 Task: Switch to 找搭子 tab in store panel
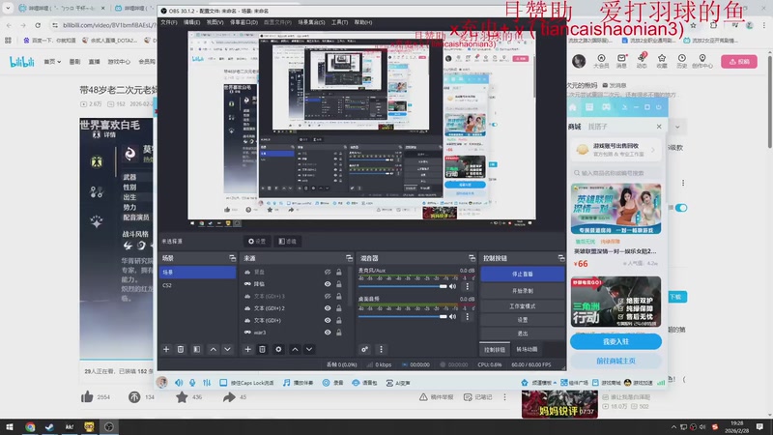pos(597,127)
